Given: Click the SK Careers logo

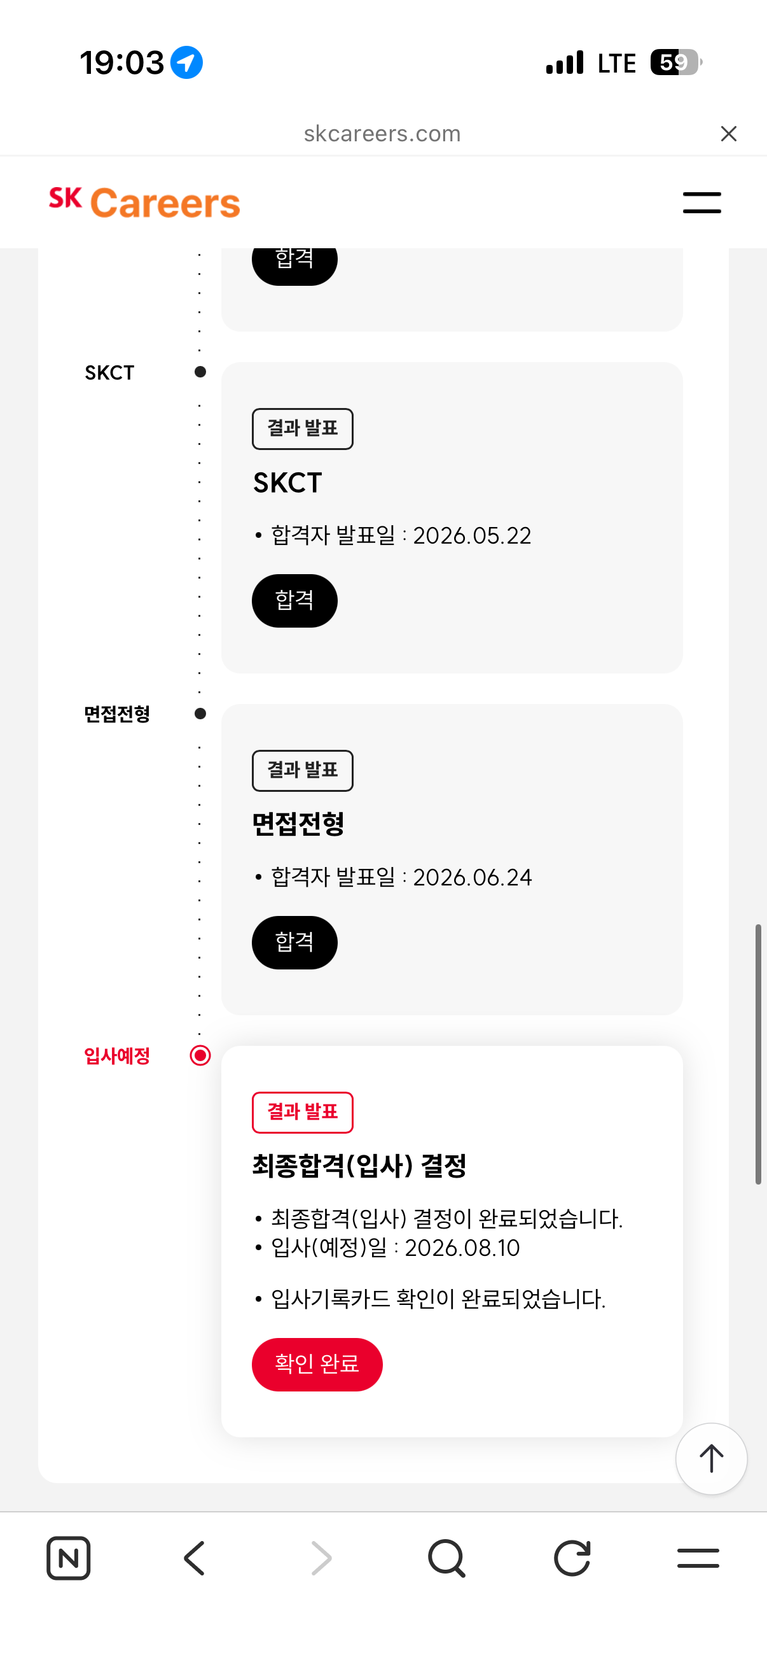Looking at the screenshot, I should (144, 202).
